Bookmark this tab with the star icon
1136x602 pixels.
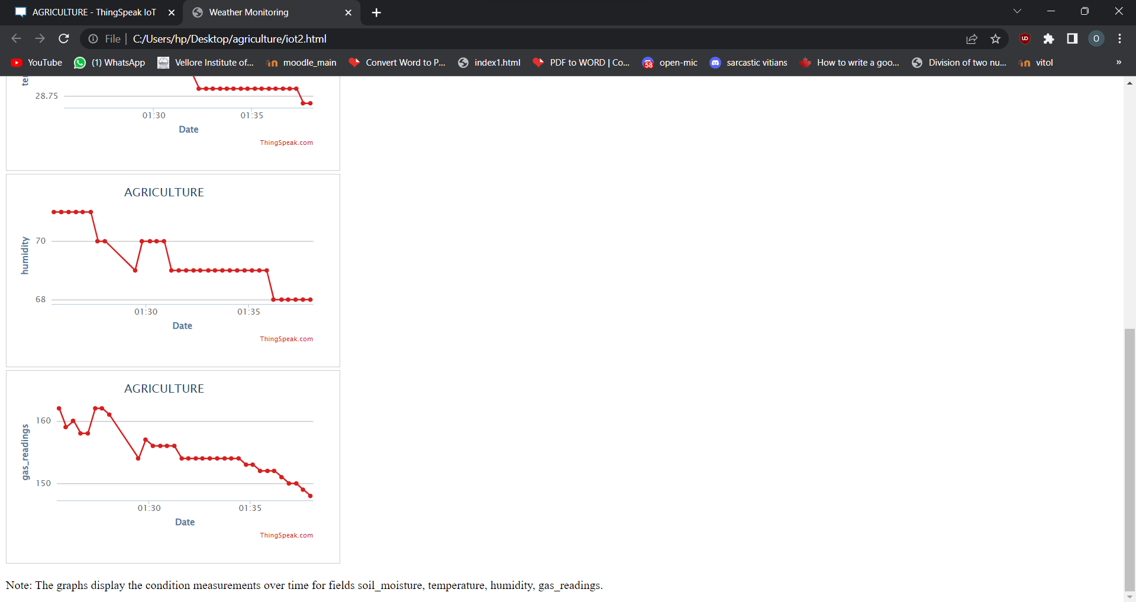995,39
